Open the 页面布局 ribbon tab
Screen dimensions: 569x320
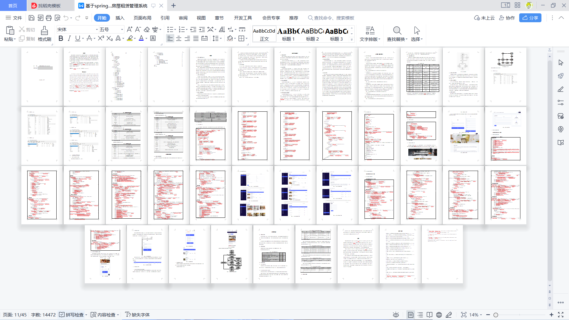coord(142,18)
